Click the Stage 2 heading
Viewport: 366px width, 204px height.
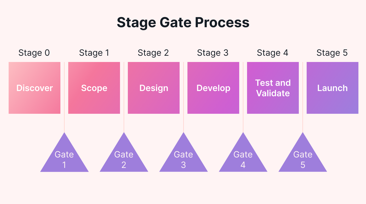pyautogui.click(x=153, y=53)
